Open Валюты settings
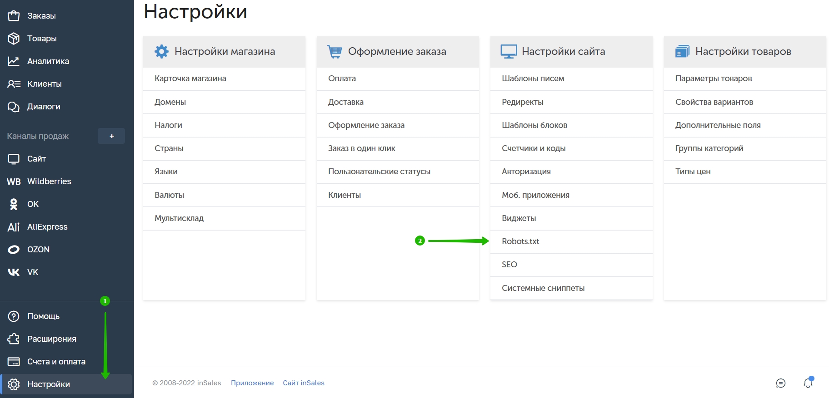This screenshot has height=398, width=829. [224, 195]
